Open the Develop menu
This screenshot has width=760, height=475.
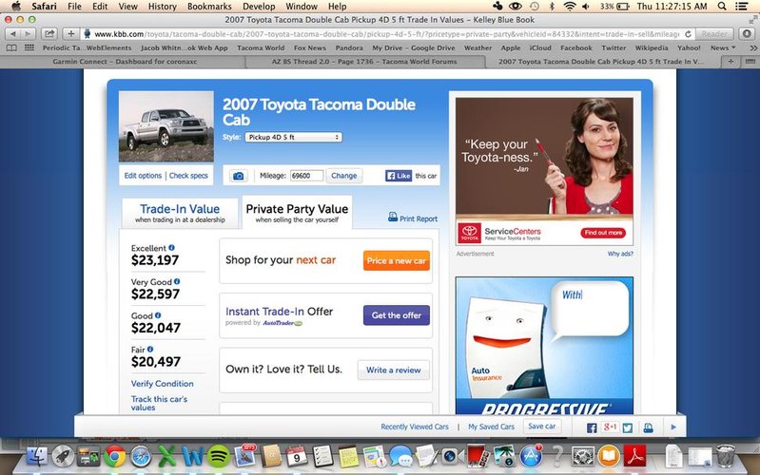pyautogui.click(x=259, y=7)
